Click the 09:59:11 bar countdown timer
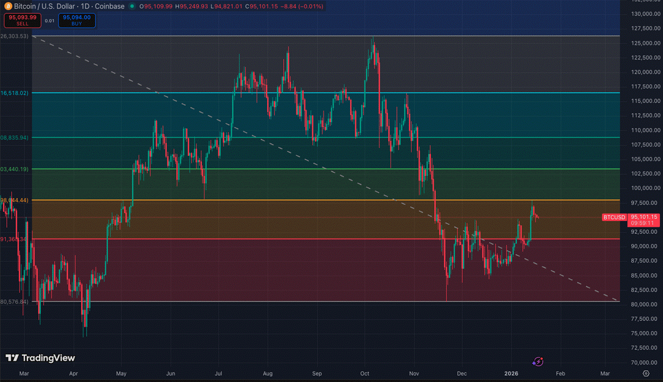663x382 pixels. pyautogui.click(x=644, y=224)
